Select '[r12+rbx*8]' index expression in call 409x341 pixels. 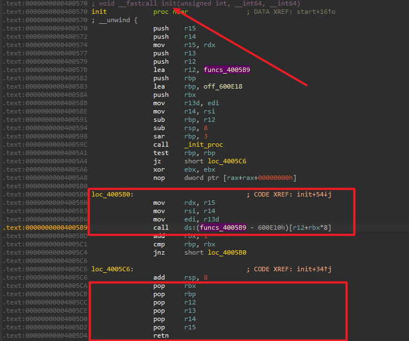tap(310, 228)
